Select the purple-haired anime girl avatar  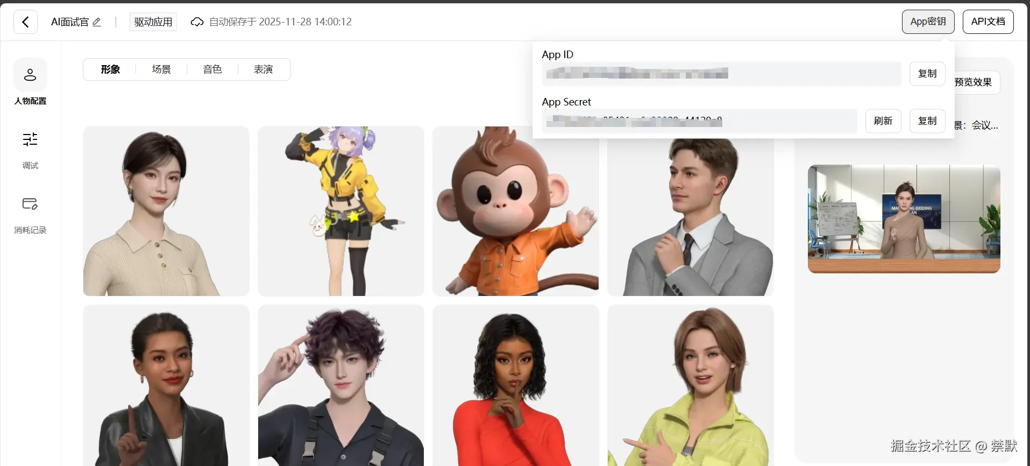(341, 211)
